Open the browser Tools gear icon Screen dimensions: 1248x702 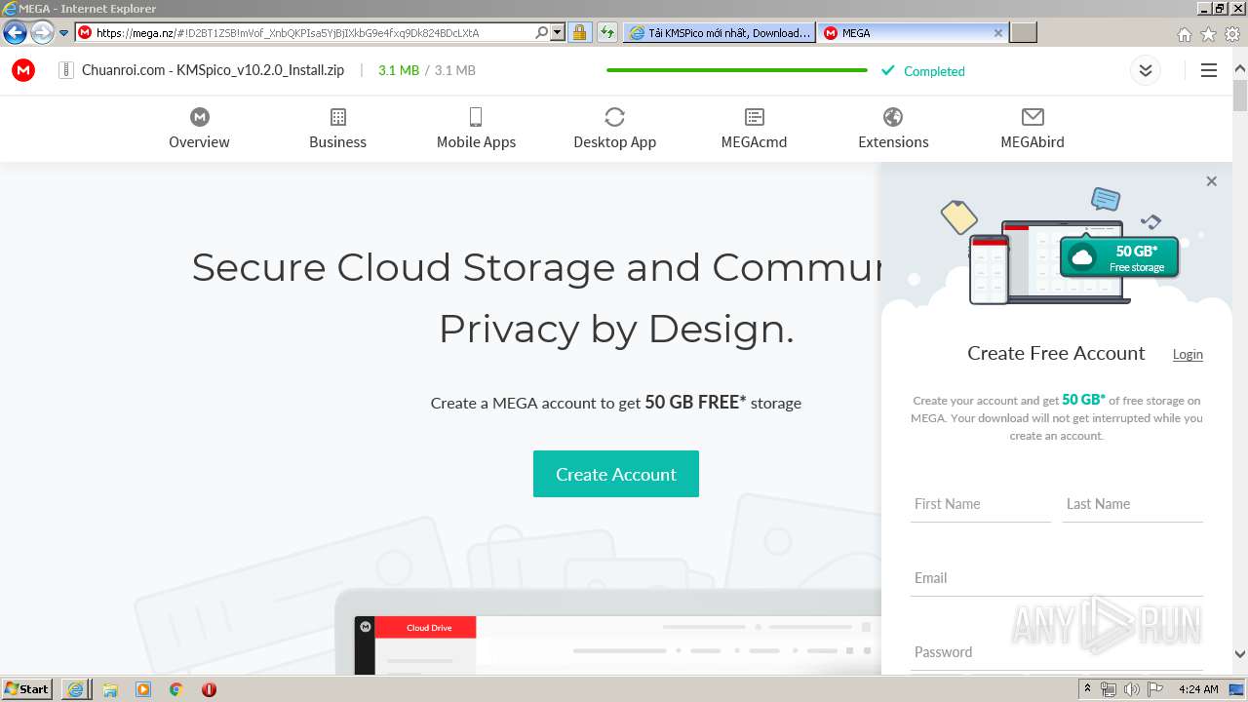coord(1232,34)
